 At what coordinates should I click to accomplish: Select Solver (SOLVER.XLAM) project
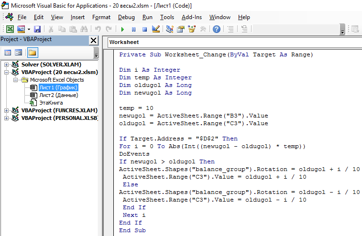pyautogui.click(x=51, y=64)
